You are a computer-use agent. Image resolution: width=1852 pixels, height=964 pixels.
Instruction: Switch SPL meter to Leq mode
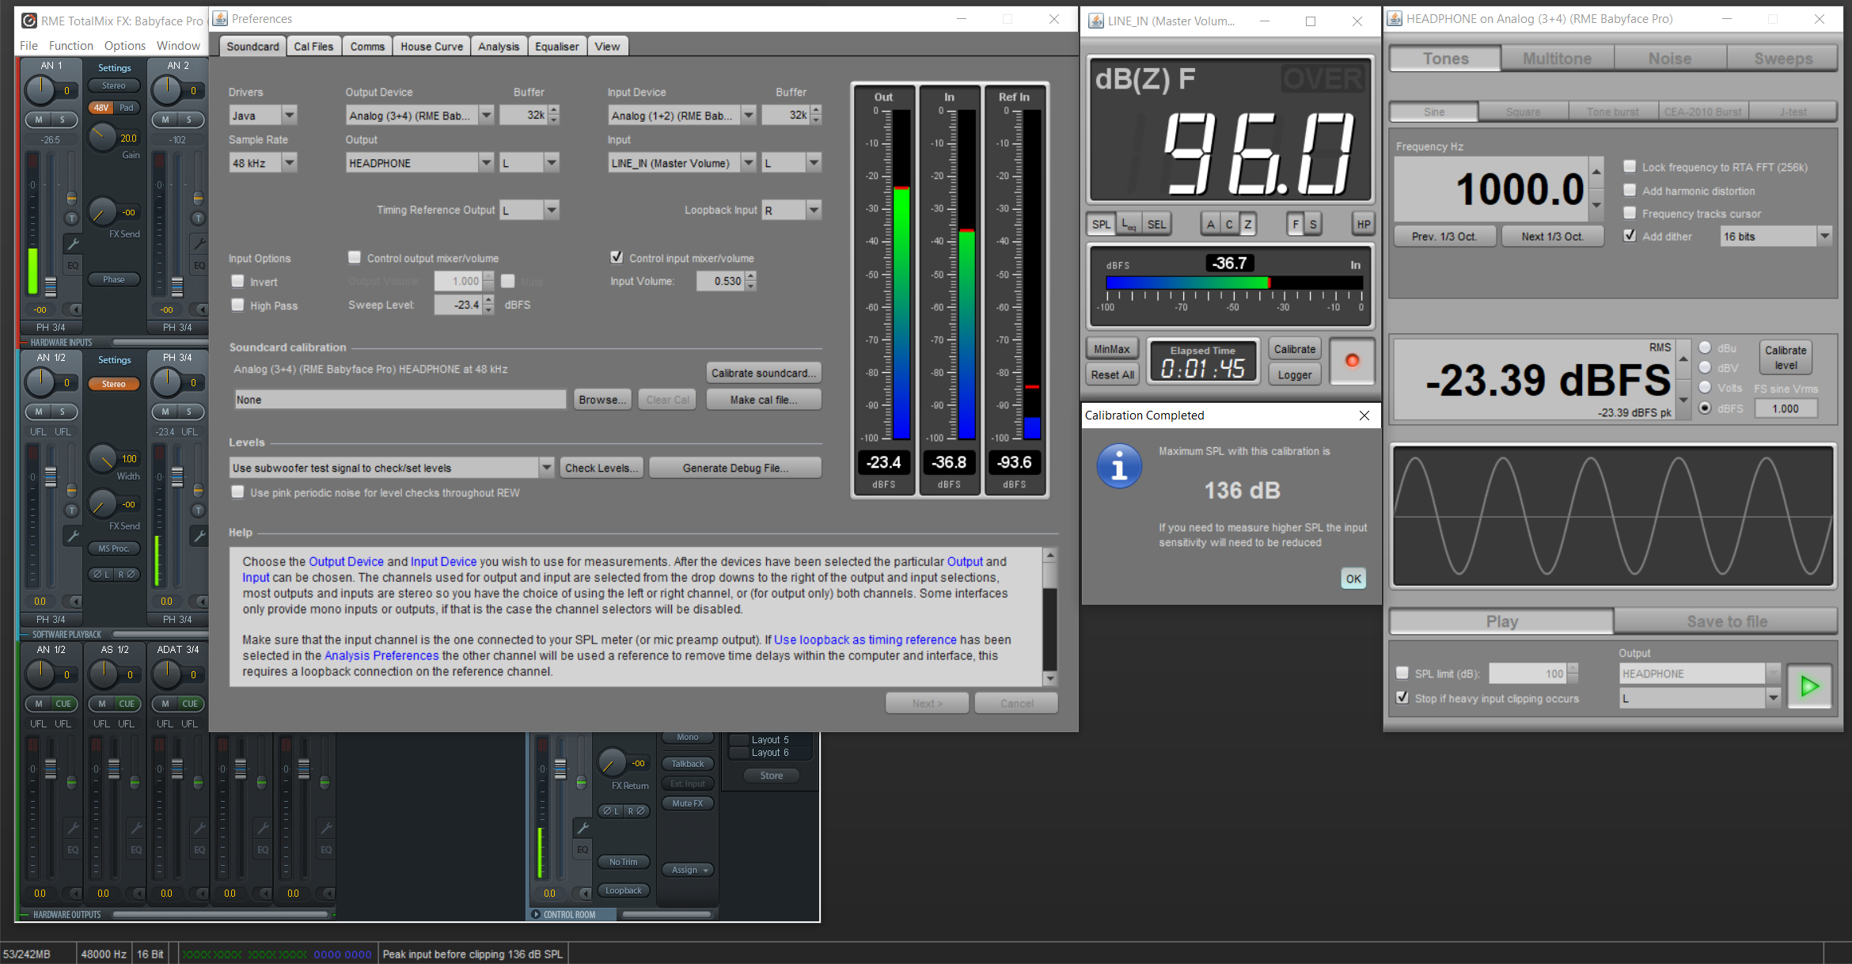click(x=1129, y=225)
